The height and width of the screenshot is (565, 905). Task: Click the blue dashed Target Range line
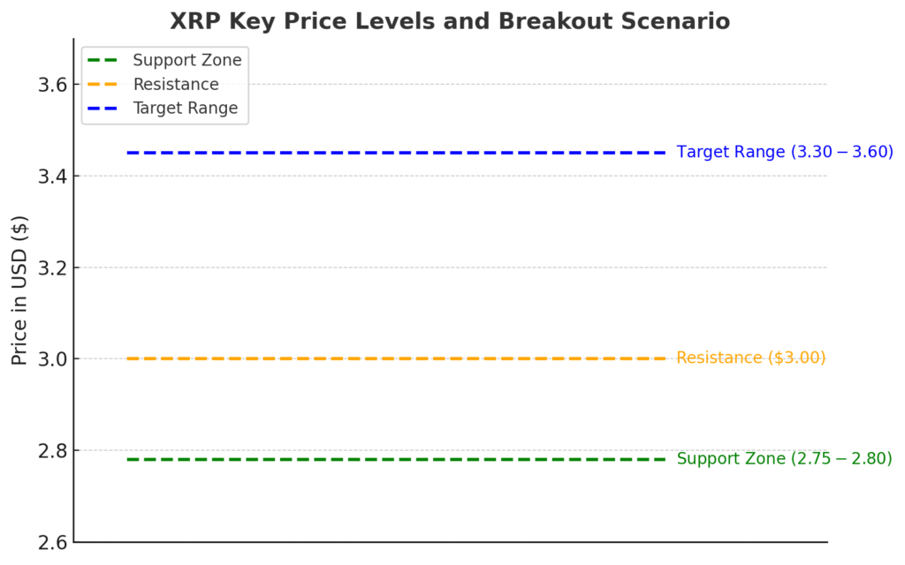point(396,153)
